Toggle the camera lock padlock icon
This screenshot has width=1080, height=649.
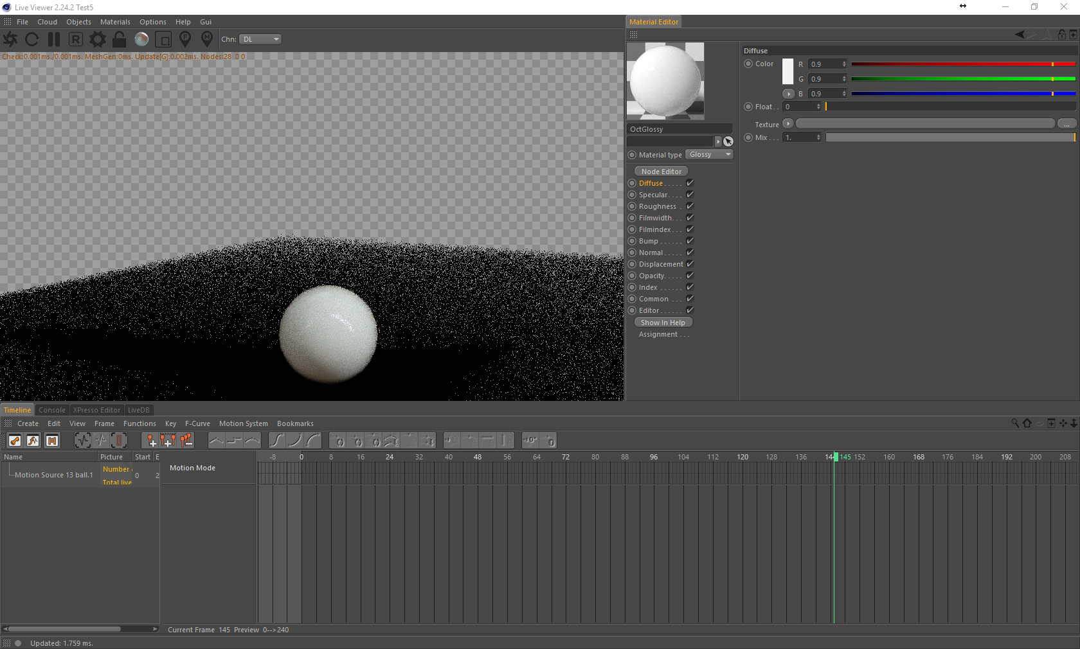pyautogui.click(x=120, y=39)
